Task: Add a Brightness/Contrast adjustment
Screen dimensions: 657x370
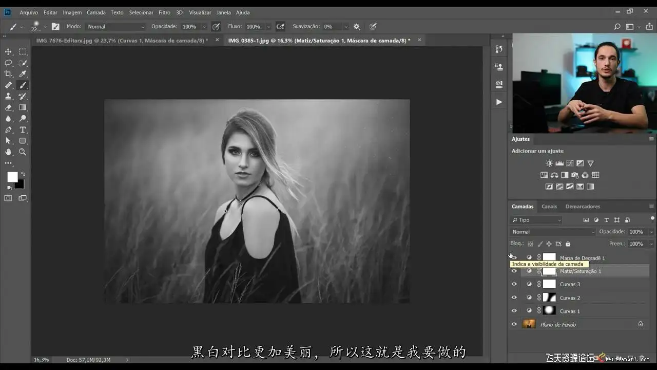Action: tap(549, 163)
